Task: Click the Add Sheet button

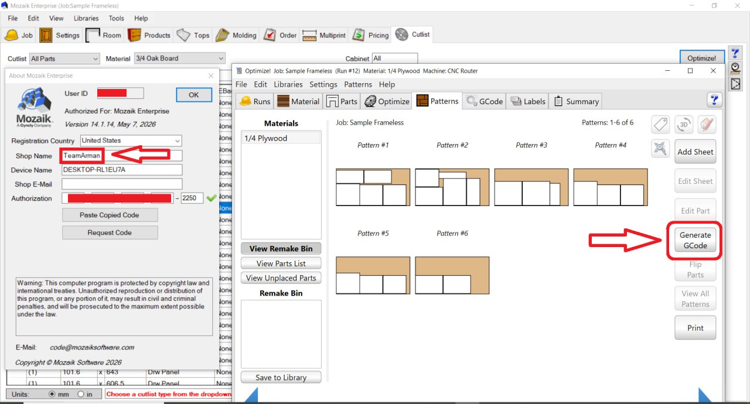Action: pyautogui.click(x=696, y=152)
